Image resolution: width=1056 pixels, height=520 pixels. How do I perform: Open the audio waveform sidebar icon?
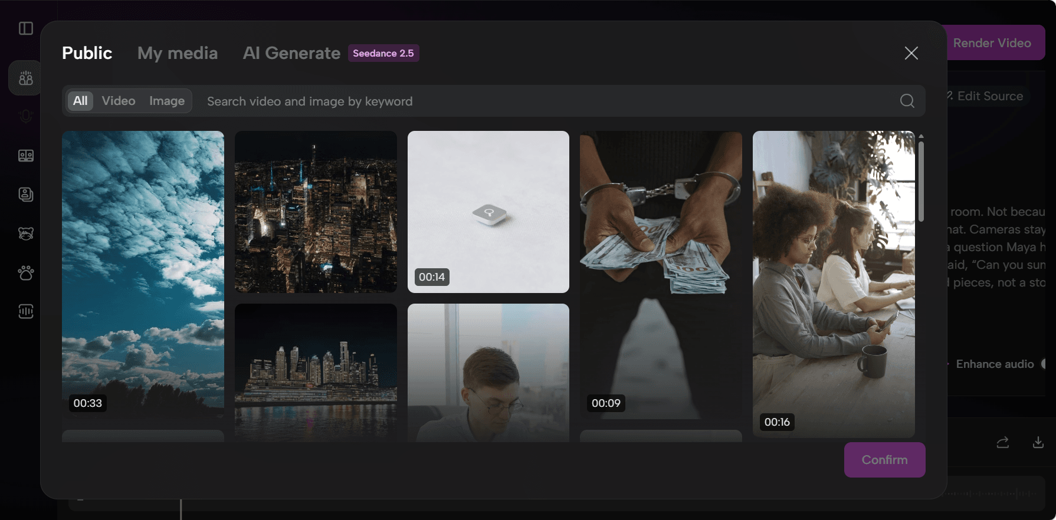(26, 311)
